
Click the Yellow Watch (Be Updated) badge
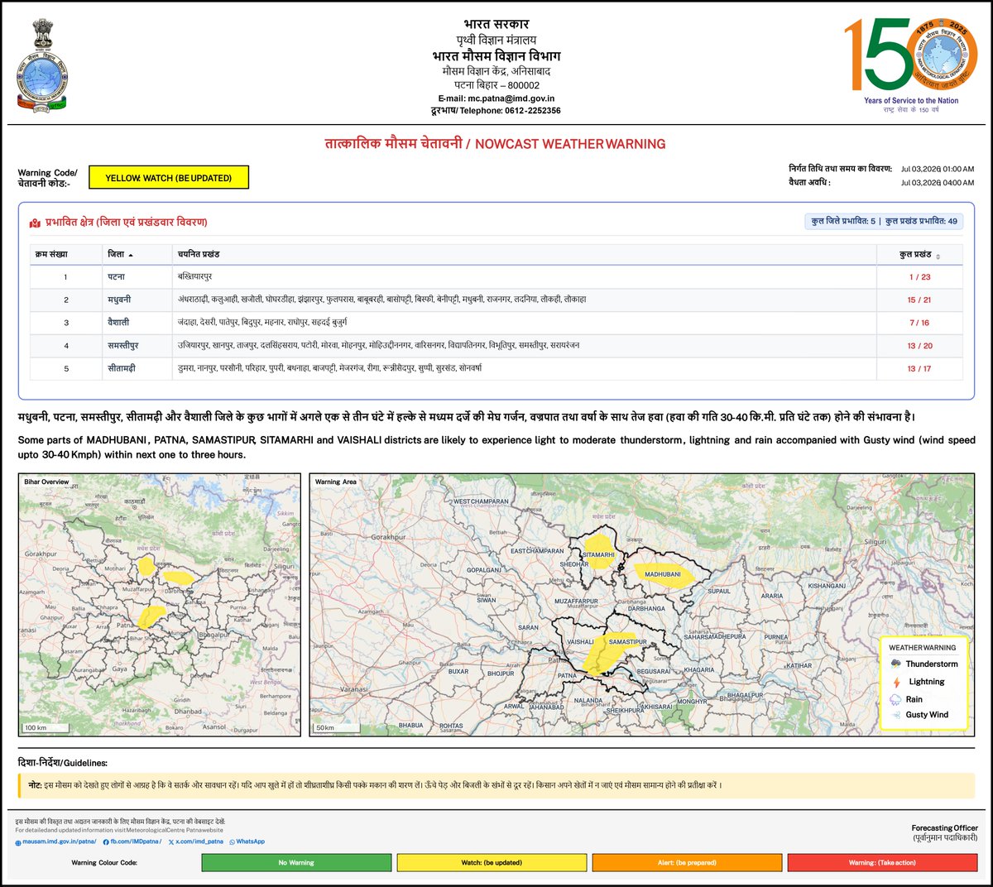click(x=169, y=178)
